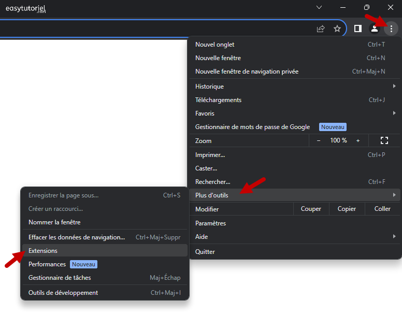Open the Chrome three-dot menu button

(391, 28)
